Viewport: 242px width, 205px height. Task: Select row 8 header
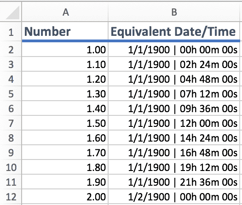(11, 137)
